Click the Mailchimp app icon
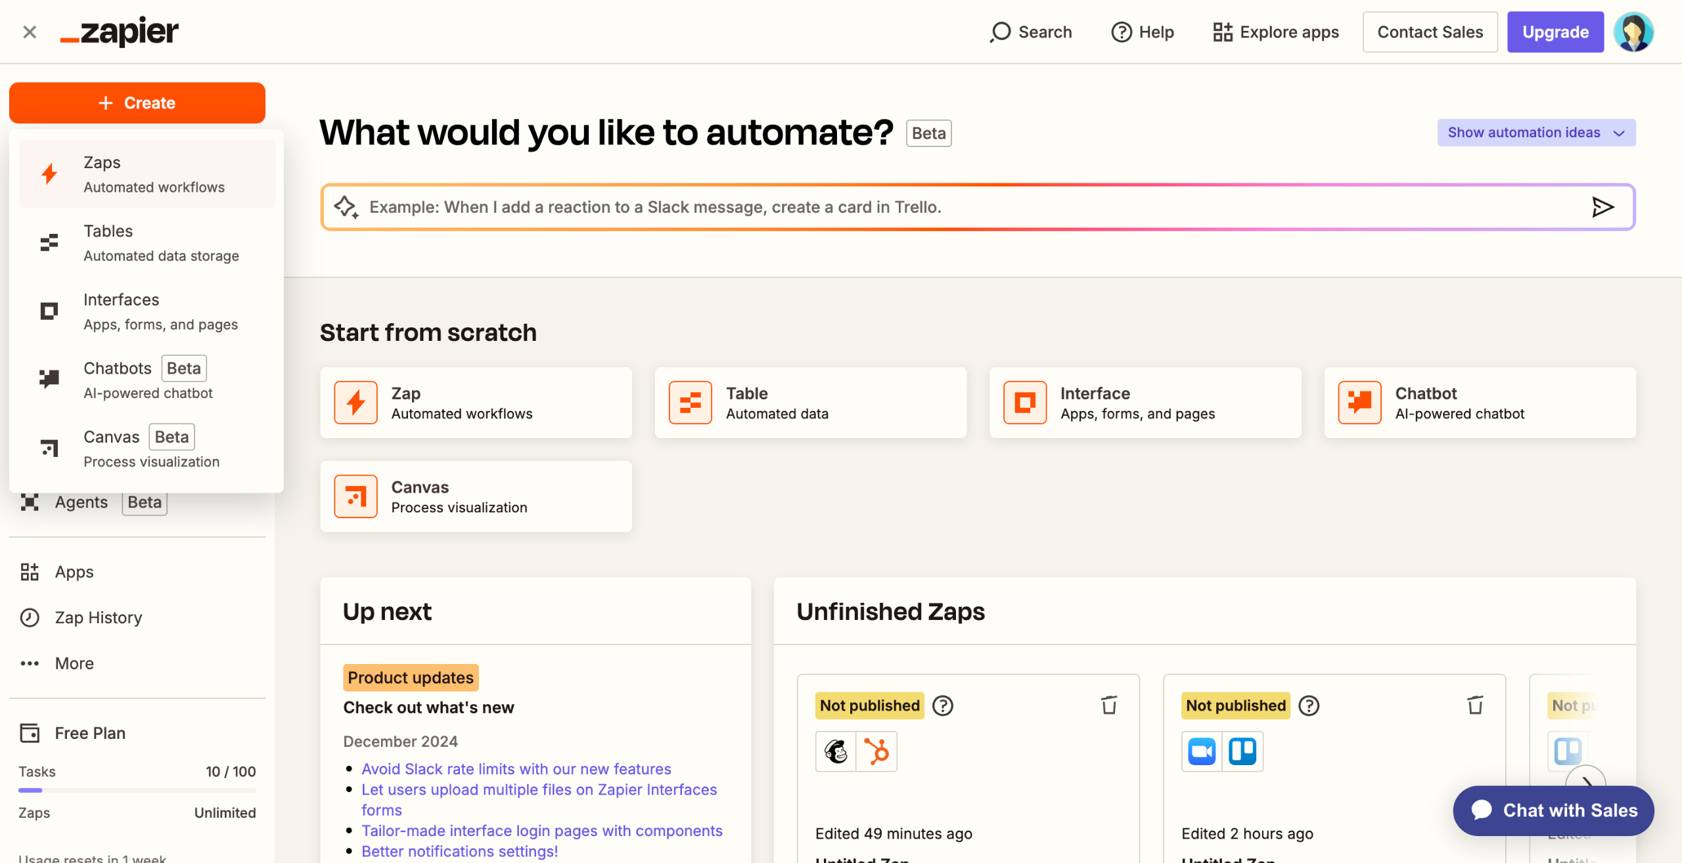Viewport: 1682px width, 863px height. pyautogui.click(x=836, y=751)
